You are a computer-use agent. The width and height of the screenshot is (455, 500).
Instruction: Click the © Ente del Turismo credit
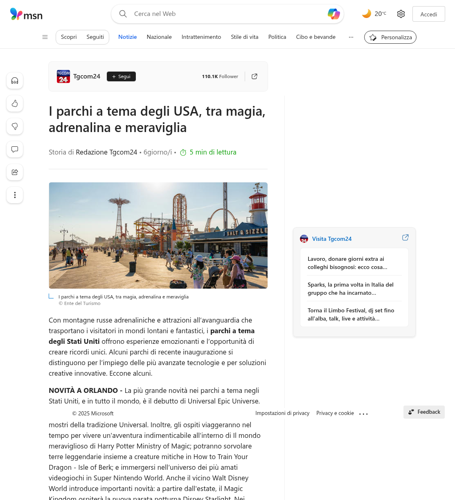click(79, 303)
